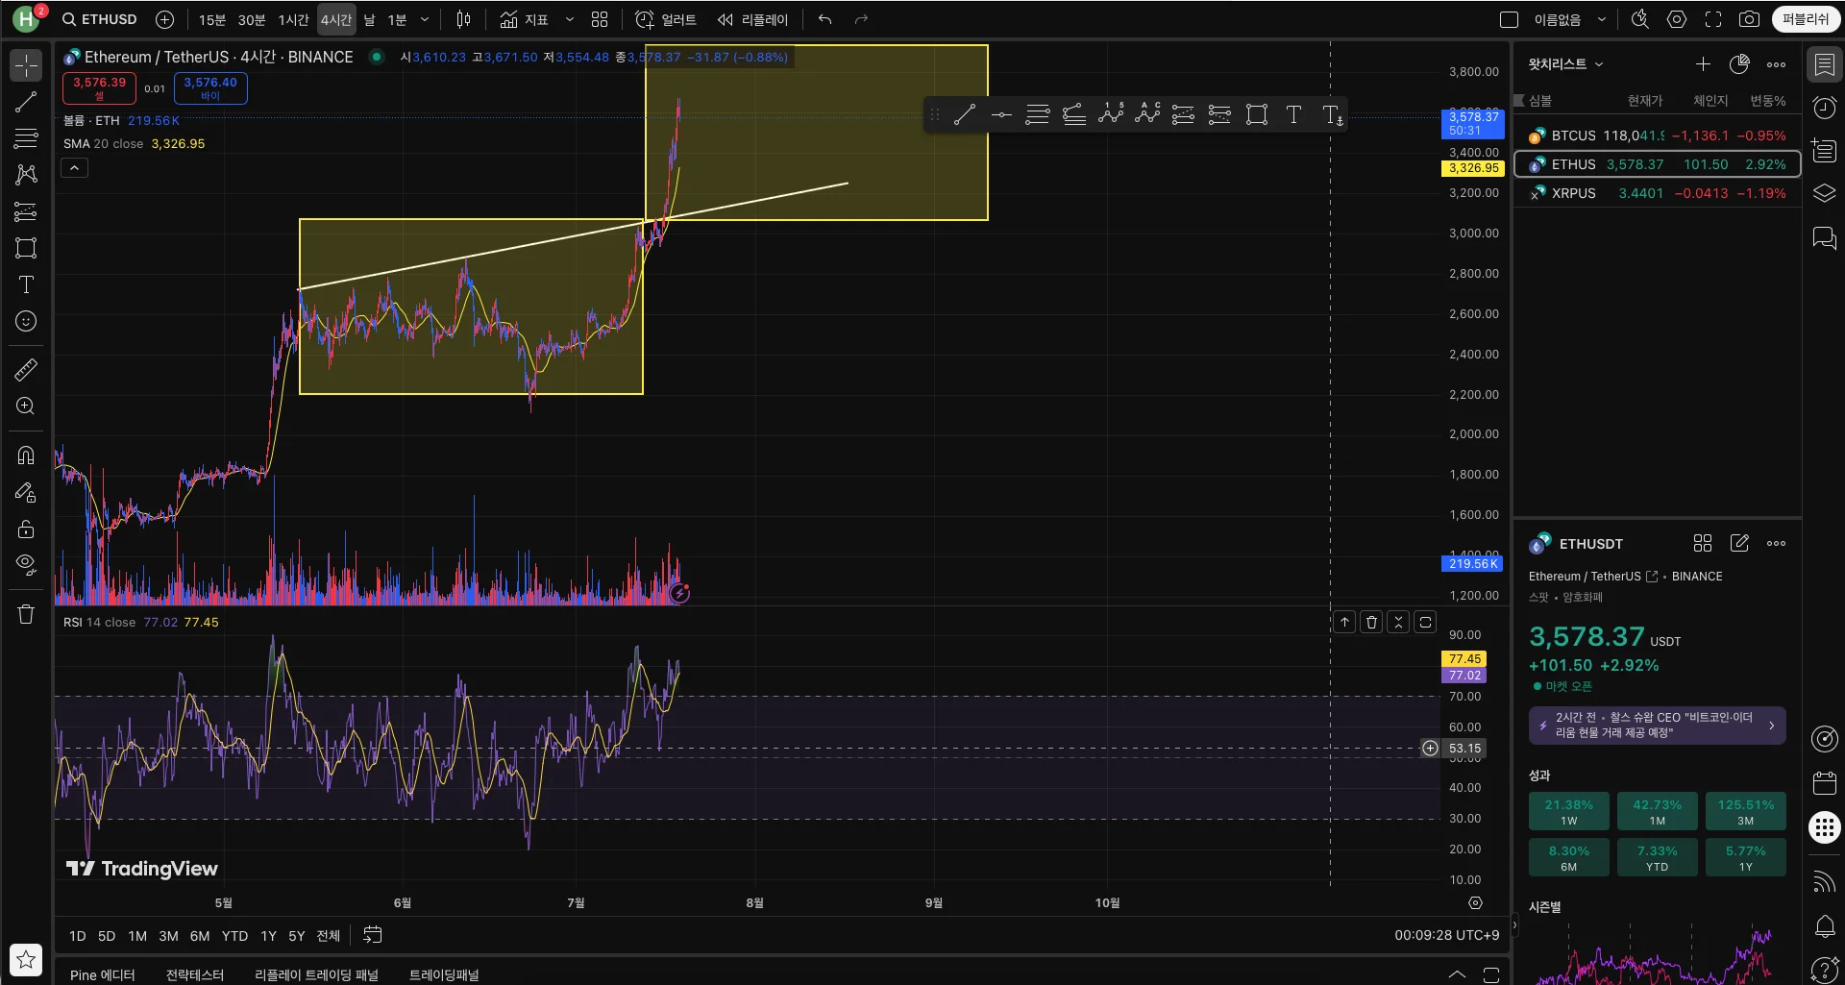The image size is (1845, 985).
Task: Open the 트레이딩패널 tab
Action: [444, 974]
